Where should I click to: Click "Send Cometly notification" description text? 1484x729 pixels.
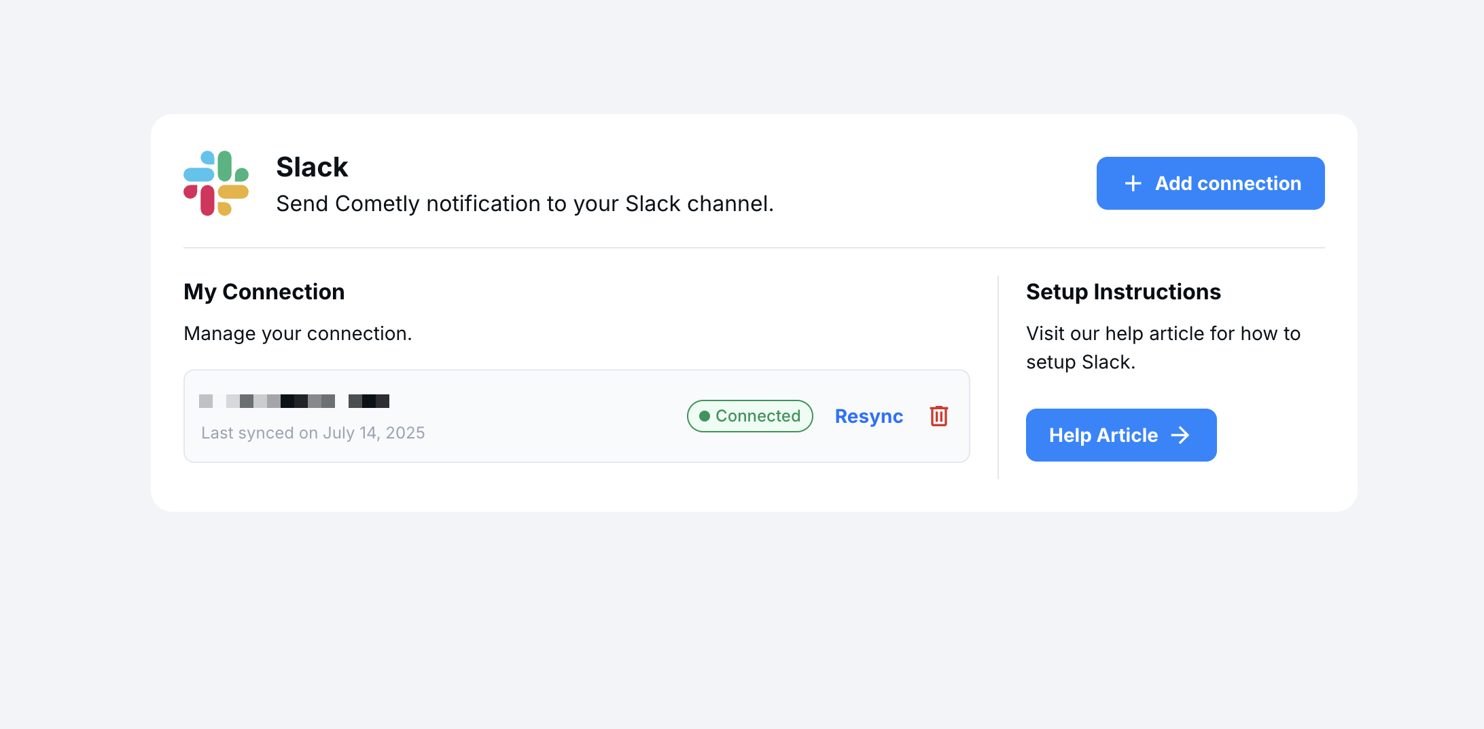point(525,204)
